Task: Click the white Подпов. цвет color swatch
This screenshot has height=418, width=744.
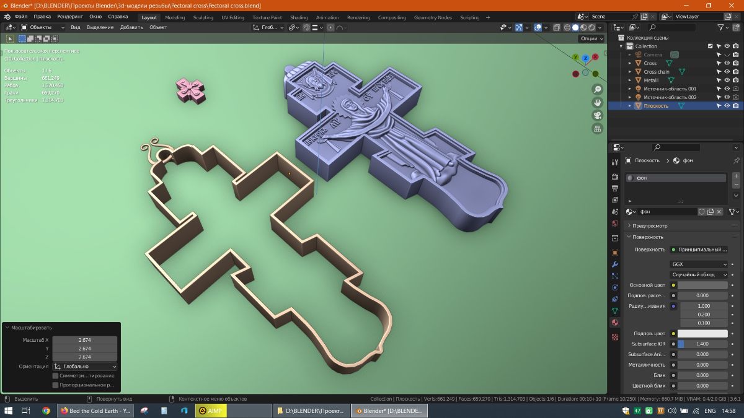Action: [702, 334]
